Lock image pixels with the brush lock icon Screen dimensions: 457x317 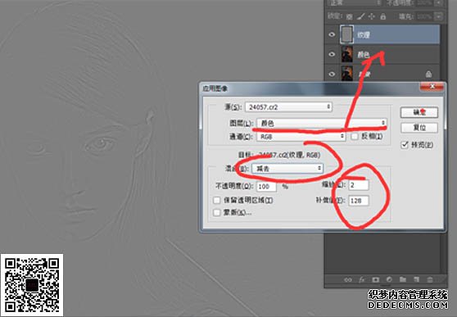(361, 16)
